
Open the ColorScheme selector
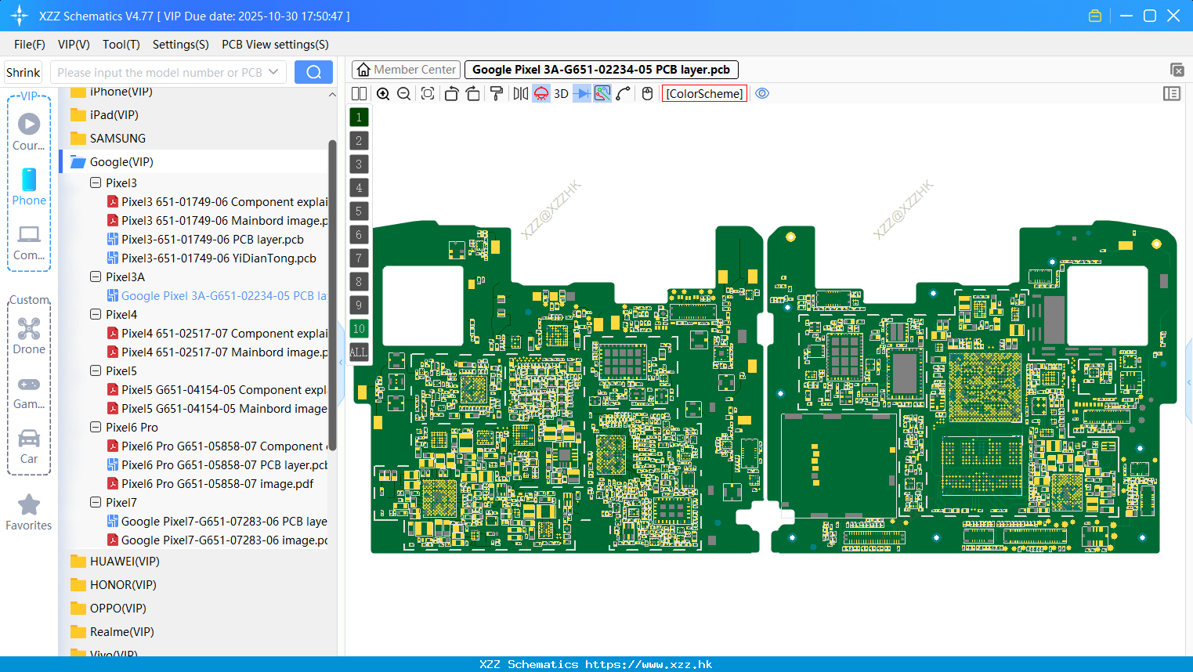[x=705, y=94]
